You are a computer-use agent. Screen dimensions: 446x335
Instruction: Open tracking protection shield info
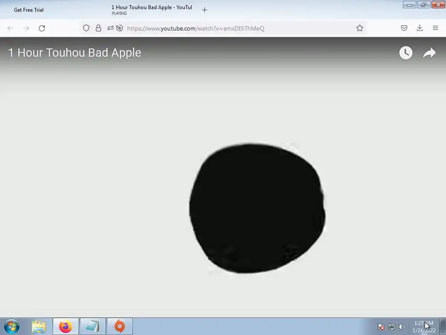coord(86,28)
